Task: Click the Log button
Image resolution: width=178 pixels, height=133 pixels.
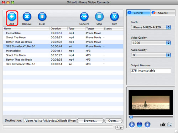Action: [x=119, y=127]
